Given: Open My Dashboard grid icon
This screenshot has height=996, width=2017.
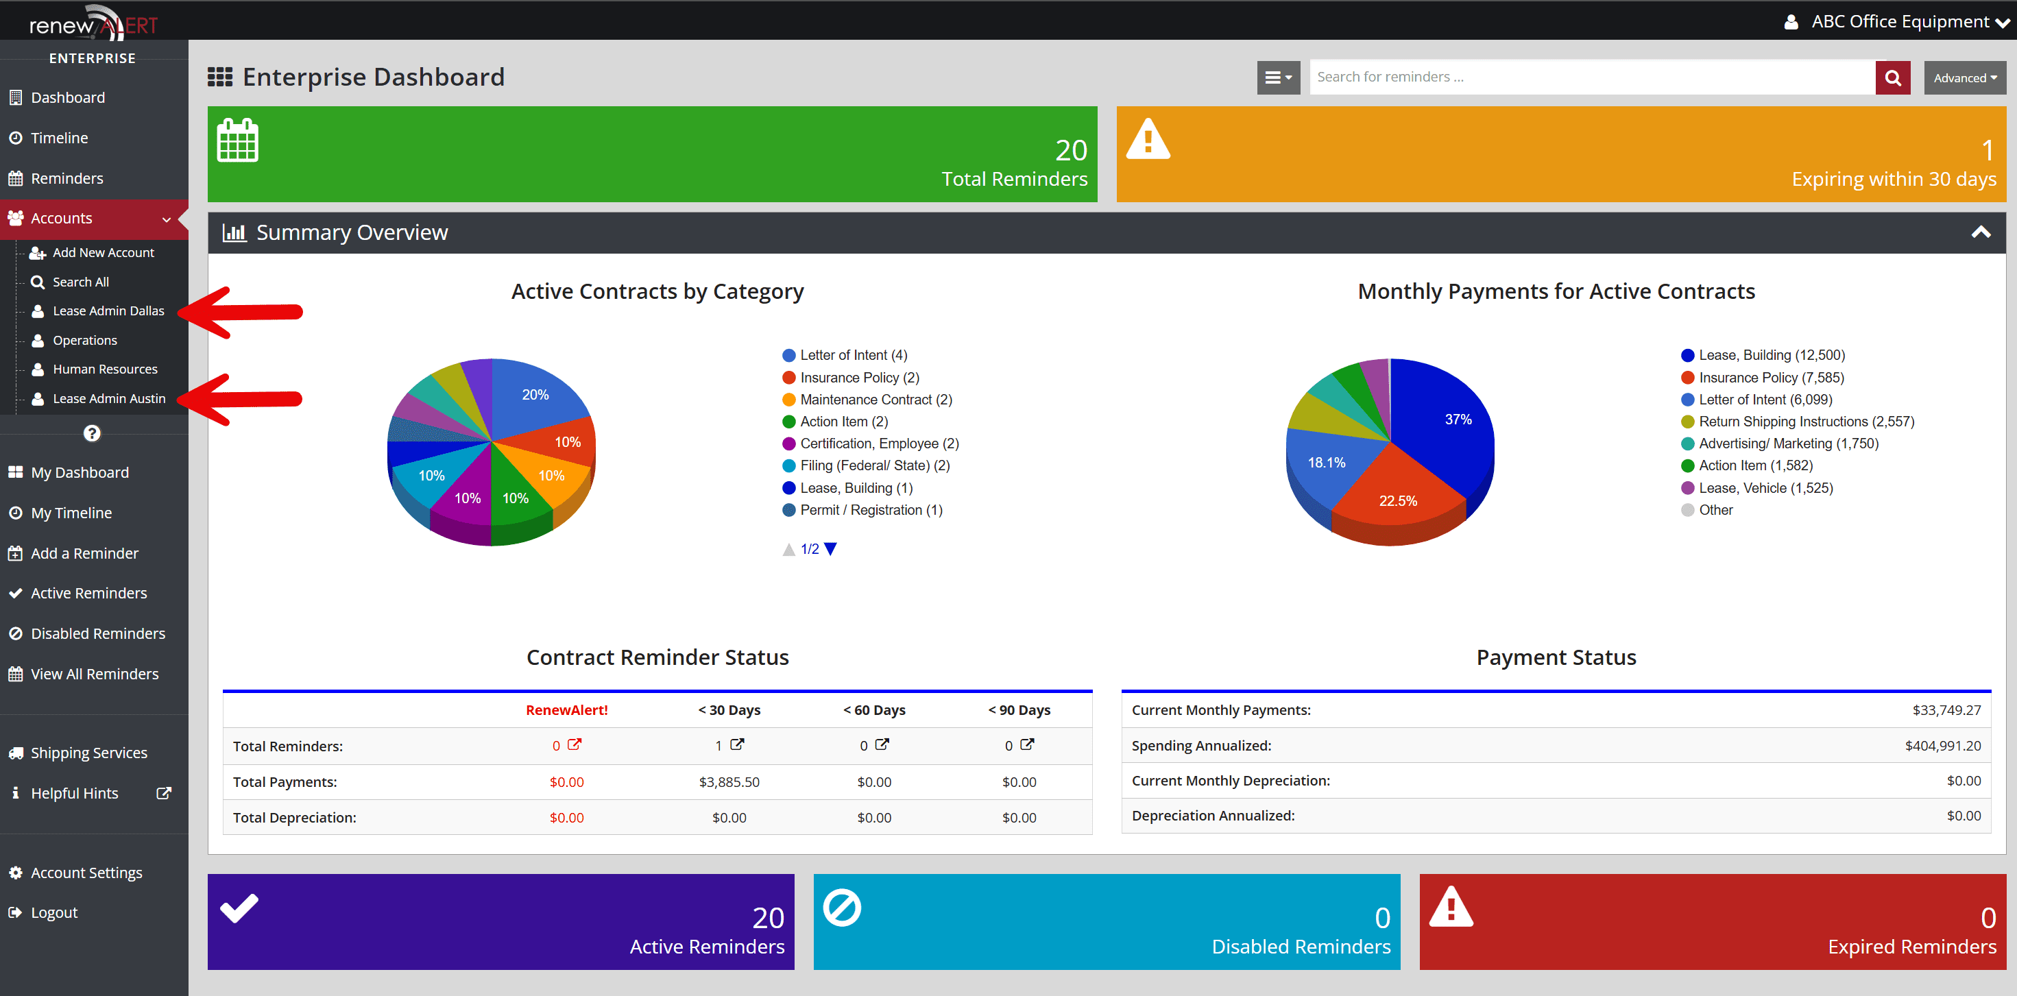Looking at the screenshot, I should (x=16, y=472).
